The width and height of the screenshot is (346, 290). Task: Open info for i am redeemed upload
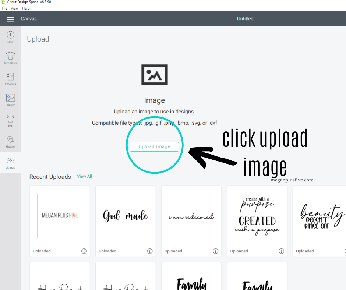pyautogui.click(x=216, y=251)
